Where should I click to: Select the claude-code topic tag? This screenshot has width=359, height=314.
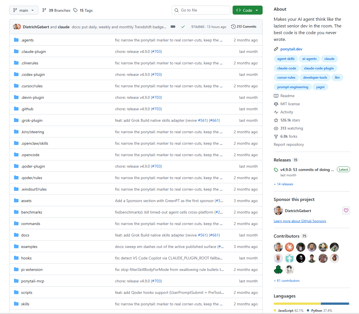click(287, 68)
